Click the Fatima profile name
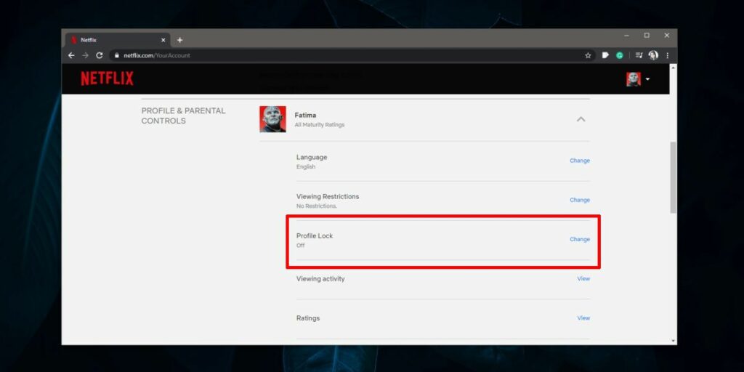The height and width of the screenshot is (372, 744). 305,116
